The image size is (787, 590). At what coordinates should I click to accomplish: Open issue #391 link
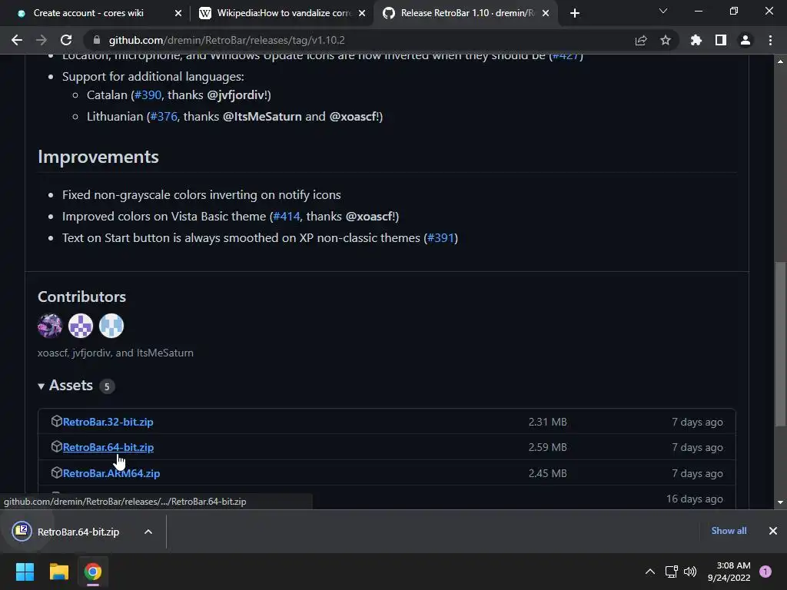[440, 238]
